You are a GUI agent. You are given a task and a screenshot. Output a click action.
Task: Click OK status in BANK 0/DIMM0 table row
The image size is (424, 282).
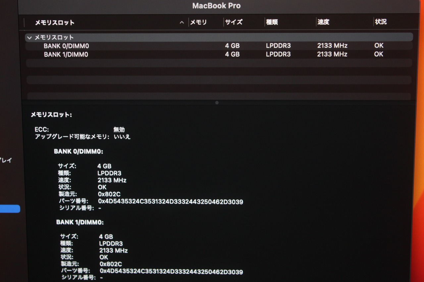pyautogui.click(x=379, y=46)
